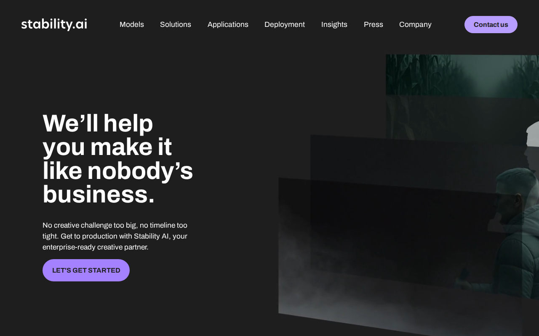Click the "We'll help" headline line
This screenshot has width=539, height=336.
[x=98, y=123]
